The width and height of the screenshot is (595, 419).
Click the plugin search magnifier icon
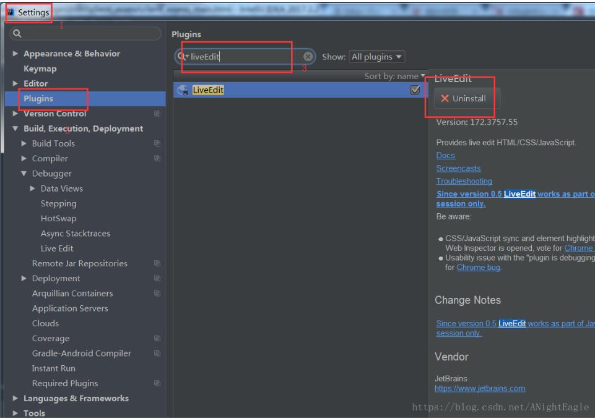coord(183,56)
